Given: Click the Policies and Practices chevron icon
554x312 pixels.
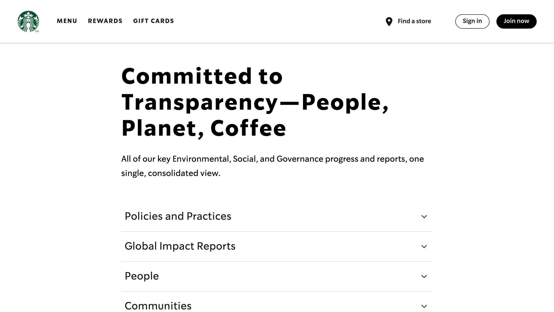Looking at the screenshot, I should [424, 217].
